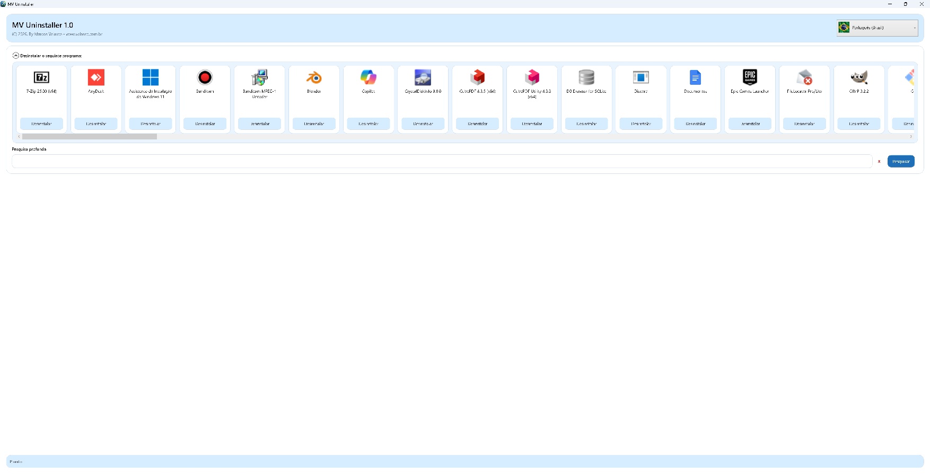Collapse the 'Desinstalar o seguinte programa' section
Image resolution: width=930 pixels, height=474 pixels.
pyautogui.click(x=16, y=56)
